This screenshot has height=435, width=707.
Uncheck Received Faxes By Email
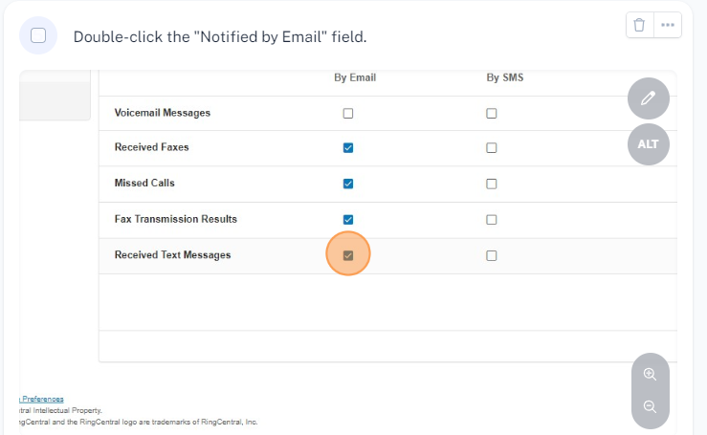pos(348,148)
